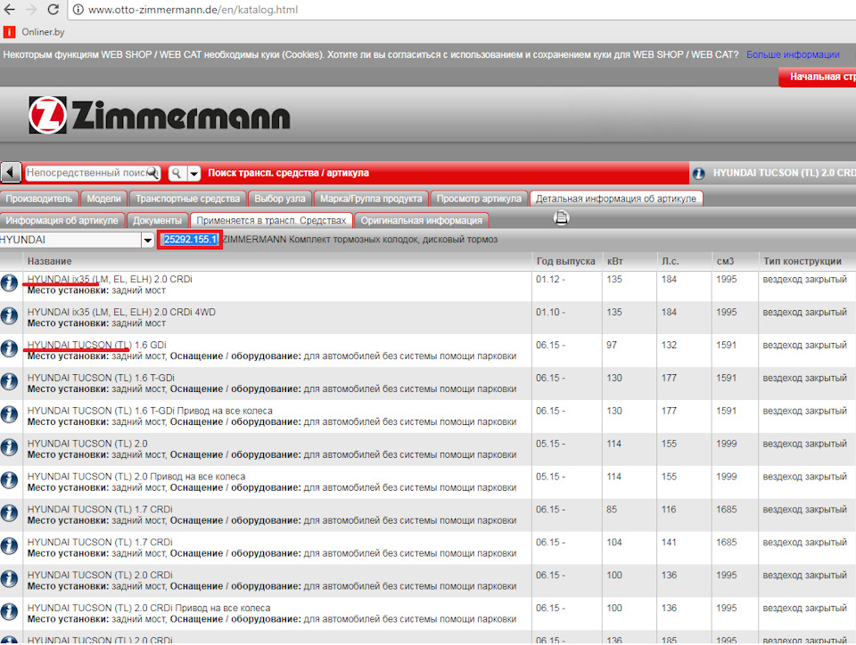This screenshot has height=645, width=856.
Task: Open site info icon in address bar
Action: [x=78, y=10]
